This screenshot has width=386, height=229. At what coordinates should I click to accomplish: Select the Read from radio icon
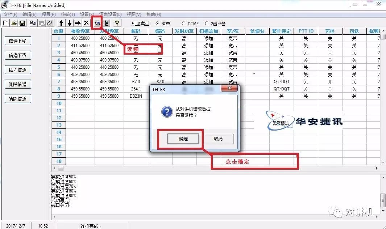pyautogui.click(x=97, y=23)
